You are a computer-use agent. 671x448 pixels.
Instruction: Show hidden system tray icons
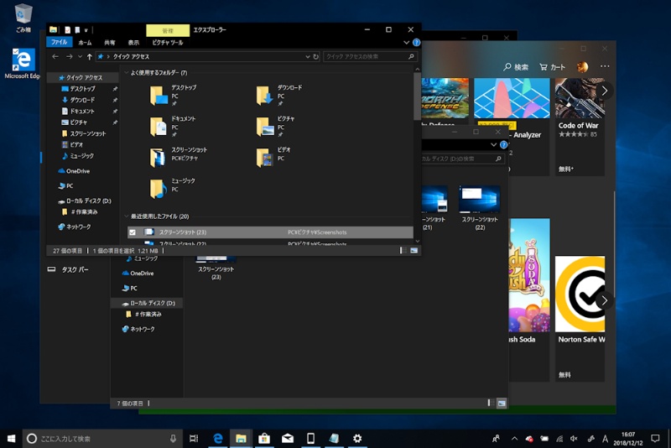[x=514, y=439]
